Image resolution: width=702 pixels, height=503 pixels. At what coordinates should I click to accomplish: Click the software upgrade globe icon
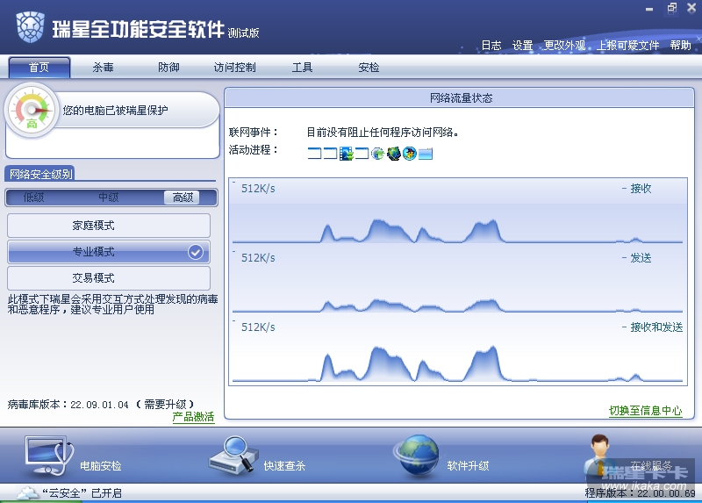click(x=417, y=455)
